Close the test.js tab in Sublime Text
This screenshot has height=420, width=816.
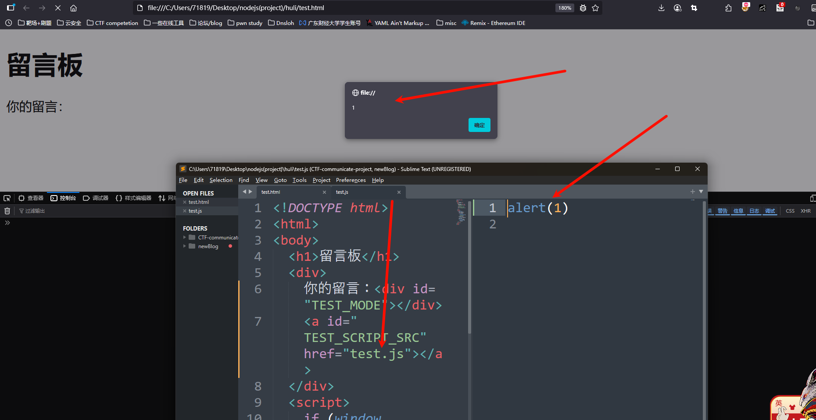click(399, 192)
